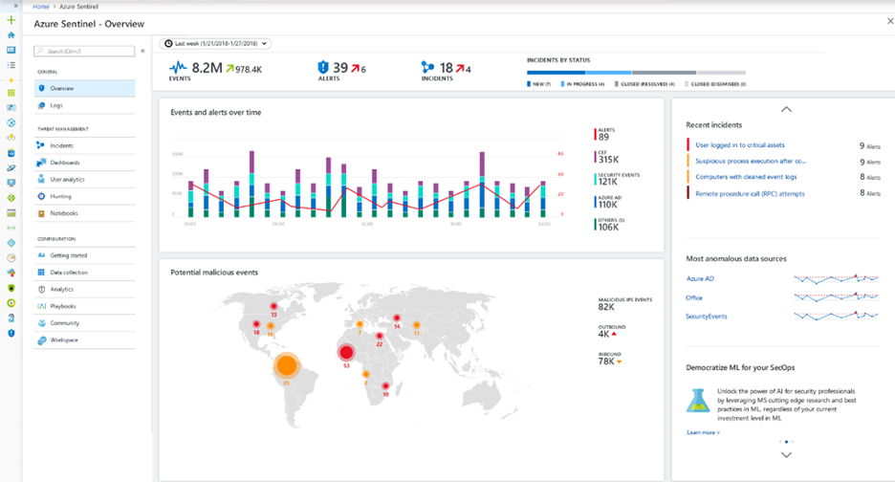895x482 pixels.
Task: Click the Workspace icon
Action: coord(41,340)
